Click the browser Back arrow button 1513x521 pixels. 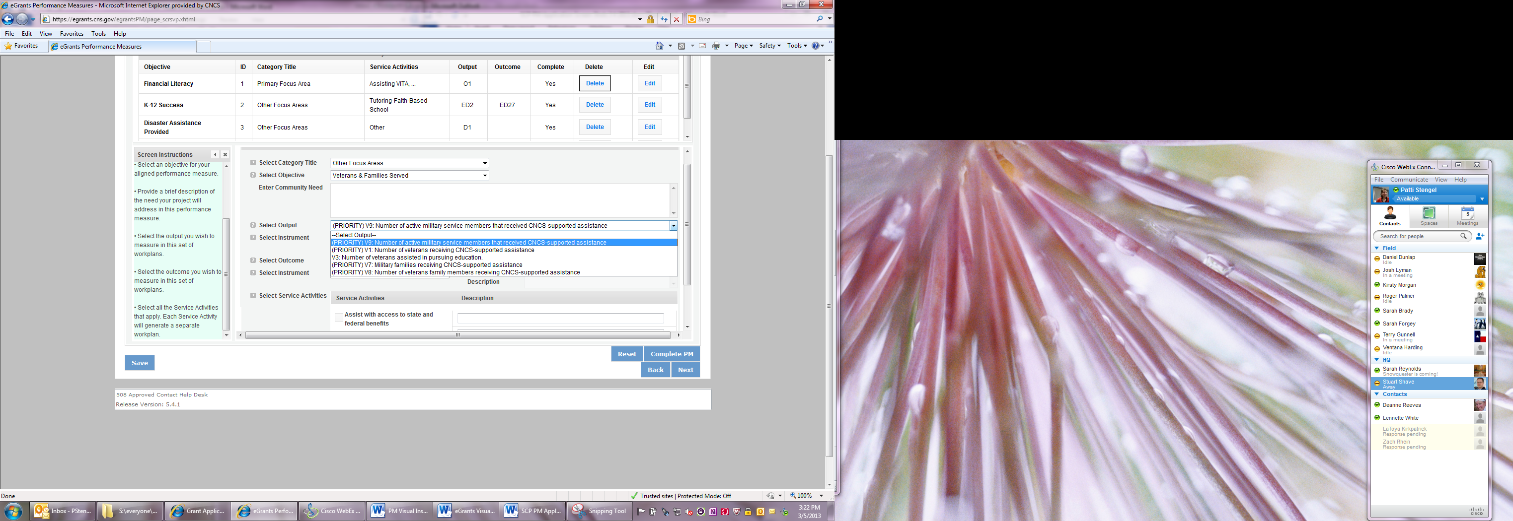coord(7,19)
